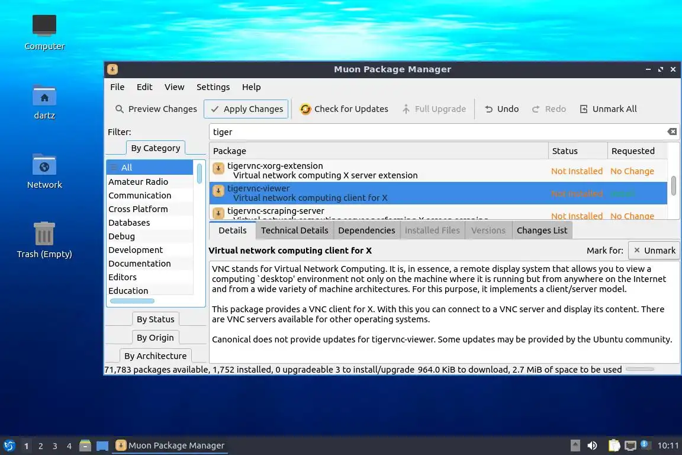Image resolution: width=682 pixels, height=455 pixels.
Task: Open the file manager from the taskbar
Action: click(x=85, y=446)
